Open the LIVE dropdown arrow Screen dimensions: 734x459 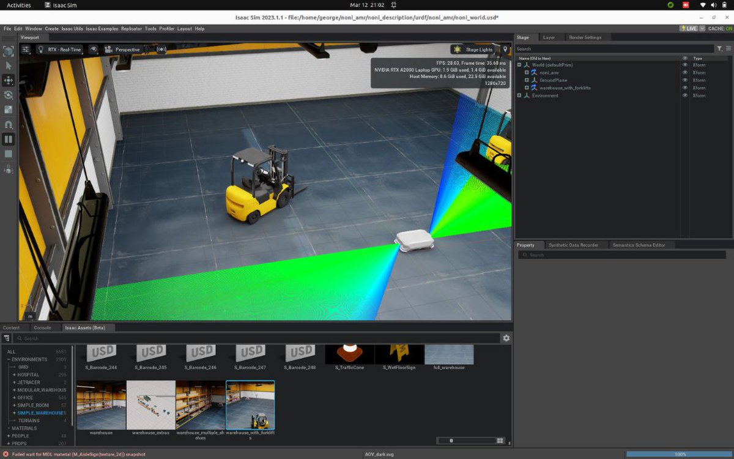point(702,28)
